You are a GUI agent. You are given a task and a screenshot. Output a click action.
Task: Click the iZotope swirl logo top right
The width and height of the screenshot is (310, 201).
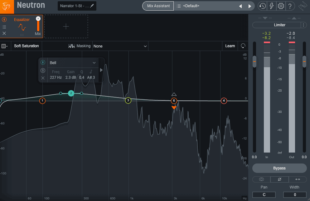(303, 6)
